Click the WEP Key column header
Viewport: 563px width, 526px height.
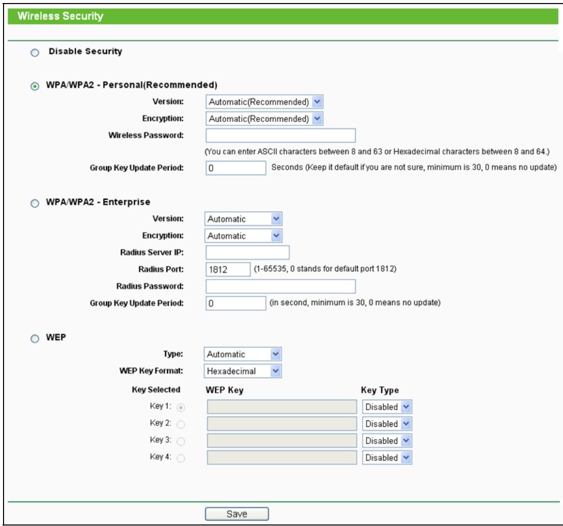pos(224,390)
